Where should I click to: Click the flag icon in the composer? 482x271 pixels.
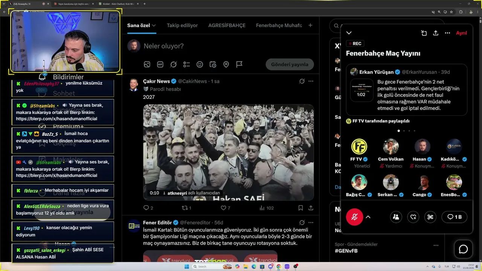(x=239, y=64)
